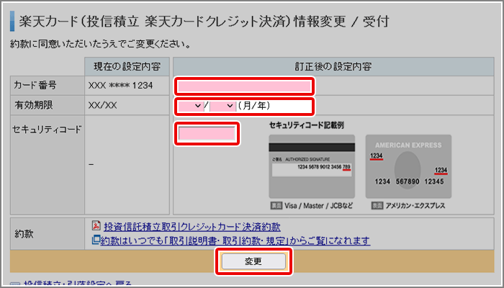Click the カード番号 row label
The width and height of the screenshot is (504, 288).
tap(35, 86)
